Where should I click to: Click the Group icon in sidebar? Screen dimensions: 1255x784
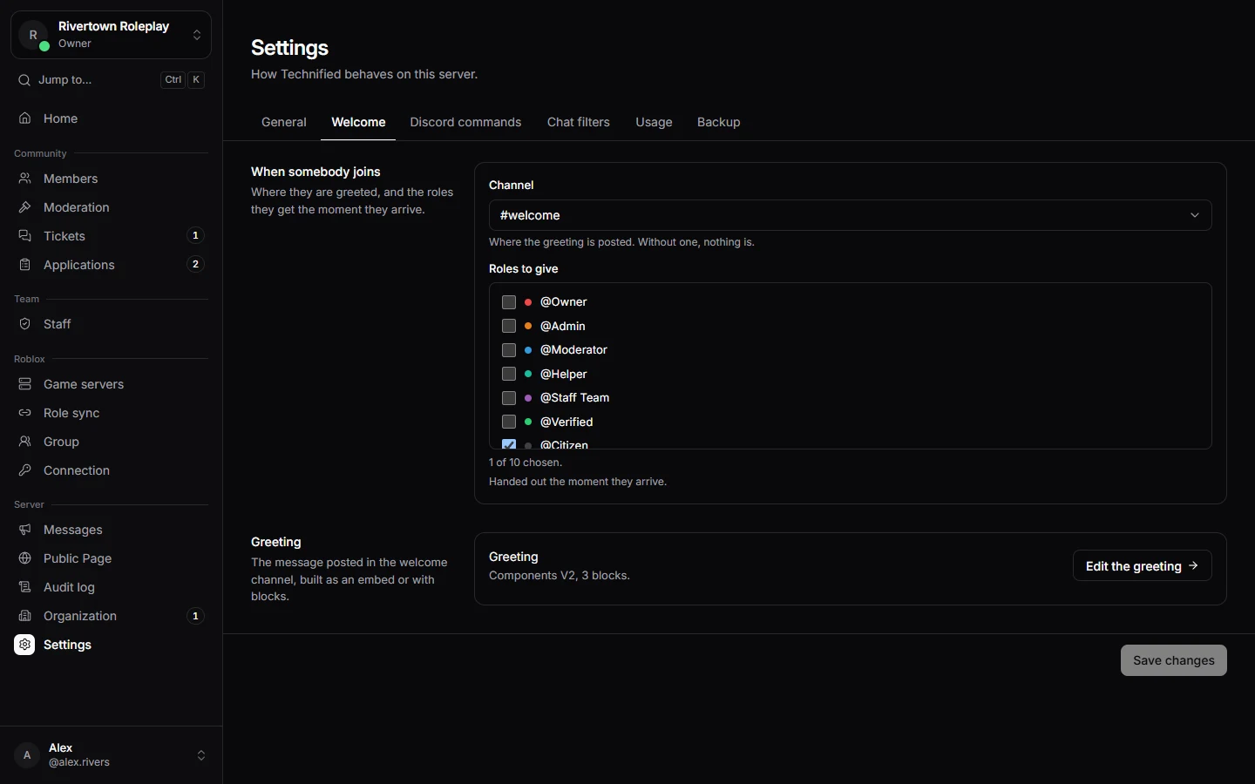(x=25, y=442)
